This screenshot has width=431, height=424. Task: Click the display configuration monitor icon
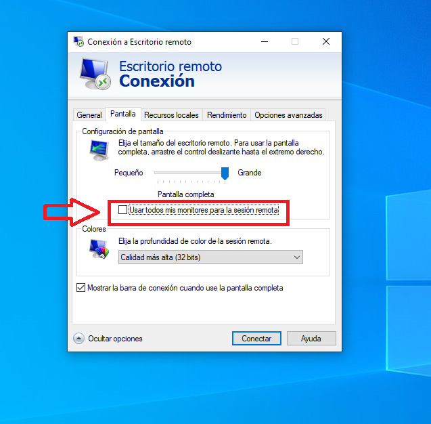tap(99, 150)
